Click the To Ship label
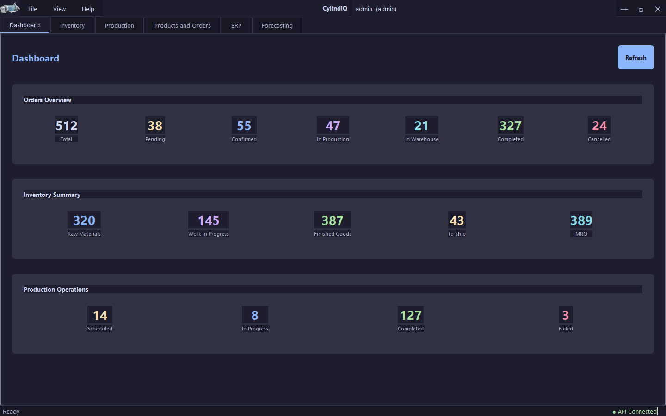Image resolution: width=666 pixels, height=416 pixels. tap(457, 234)
